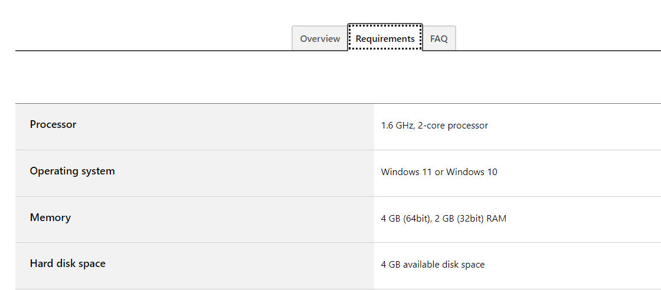661x290 pixels.
Task: Switch to the Overview tab
Action: tap(320, 39)
